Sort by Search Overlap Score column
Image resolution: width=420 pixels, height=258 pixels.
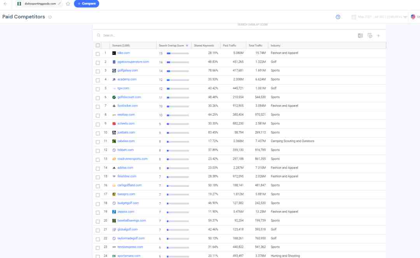click(171, 46)
